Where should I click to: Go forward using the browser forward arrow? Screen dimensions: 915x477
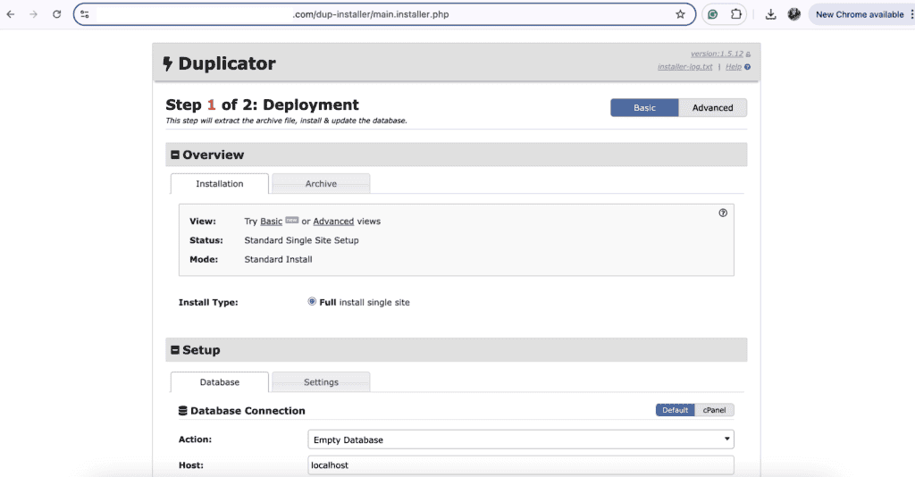(33, 14)
